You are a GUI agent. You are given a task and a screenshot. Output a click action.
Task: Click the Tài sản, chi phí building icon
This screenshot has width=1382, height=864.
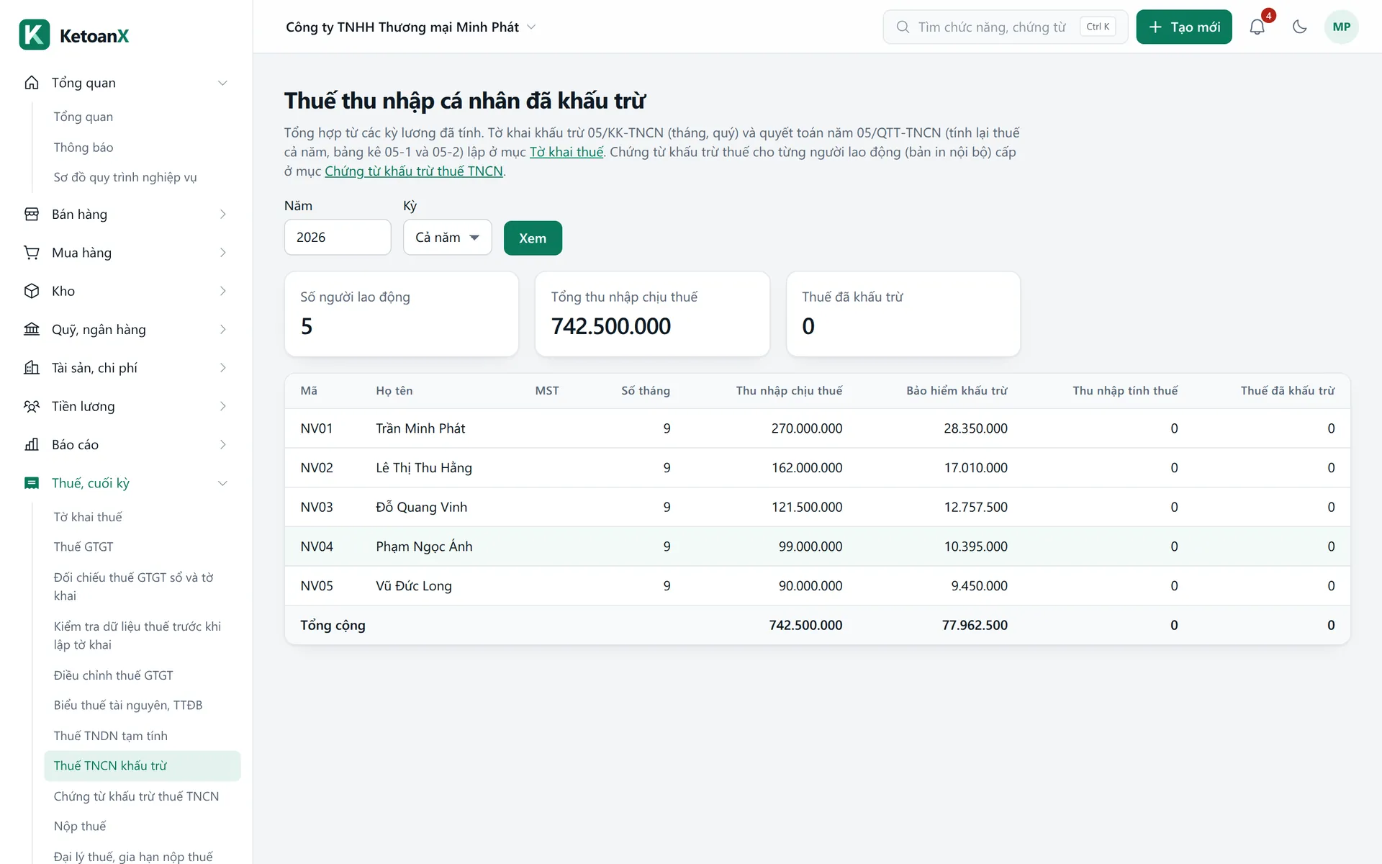[x=32, y=368]
